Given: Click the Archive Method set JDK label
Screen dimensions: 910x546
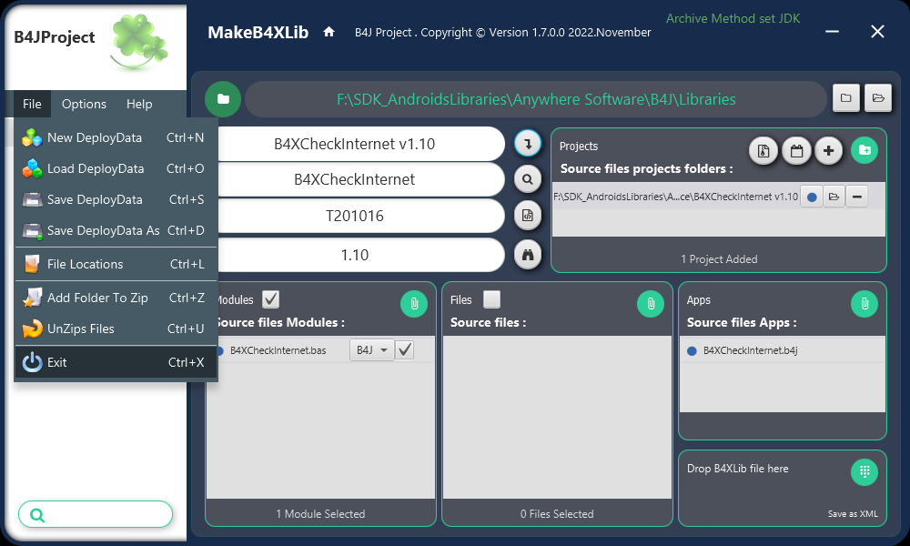Looking at the screenshot, I should coord(733,18).
